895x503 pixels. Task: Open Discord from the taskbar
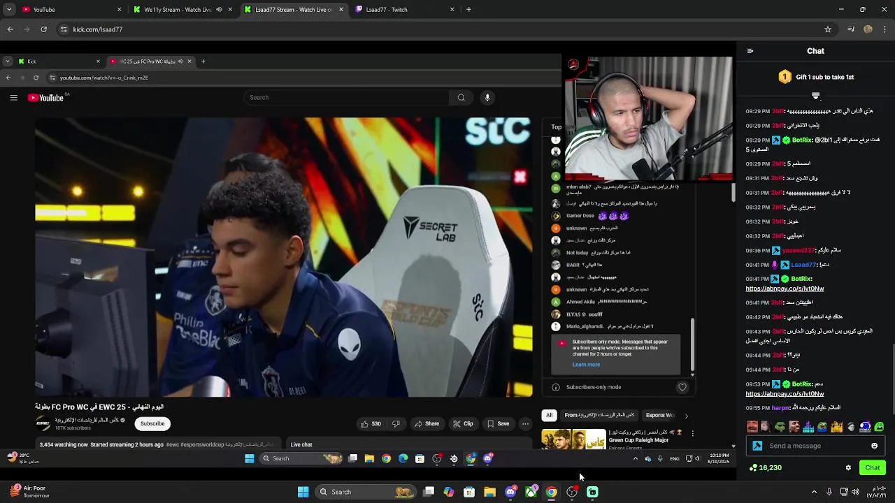(510, 492)
